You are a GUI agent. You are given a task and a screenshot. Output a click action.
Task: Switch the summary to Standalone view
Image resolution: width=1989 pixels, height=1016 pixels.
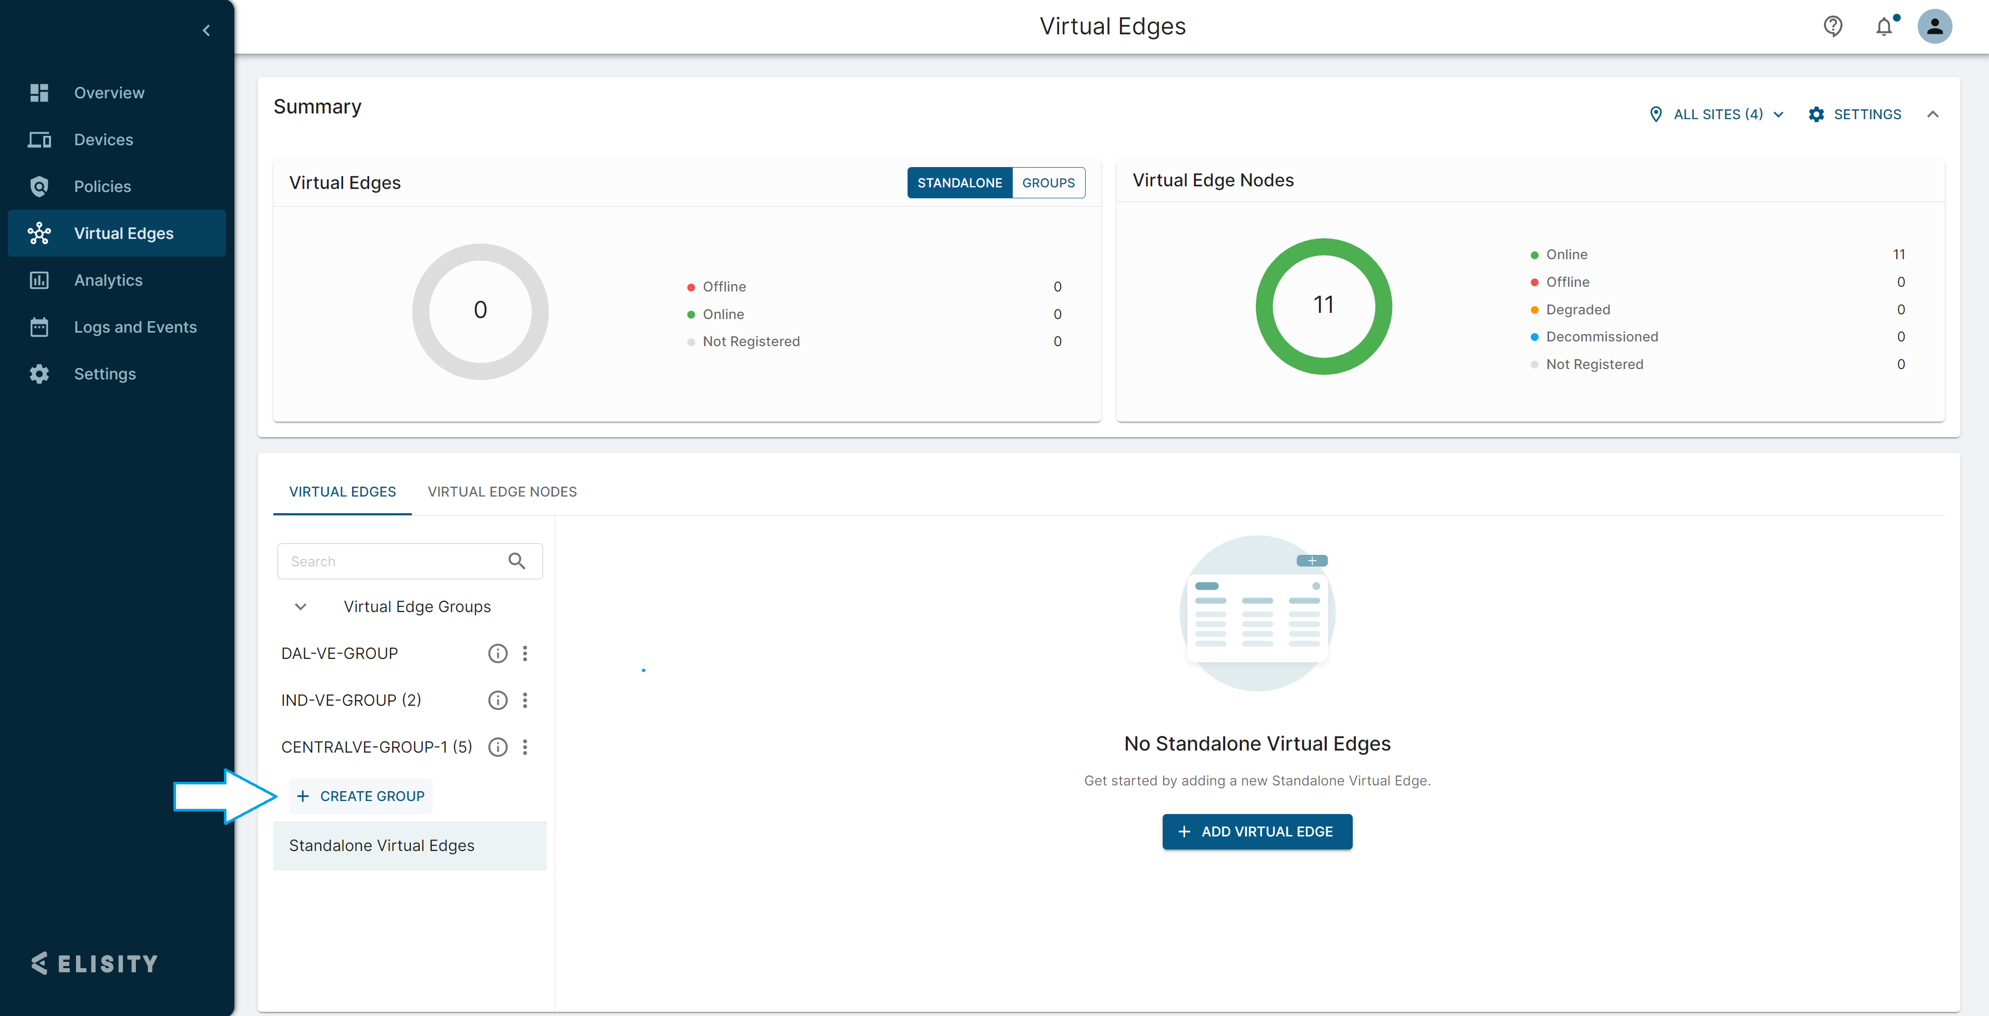(959, 183)
